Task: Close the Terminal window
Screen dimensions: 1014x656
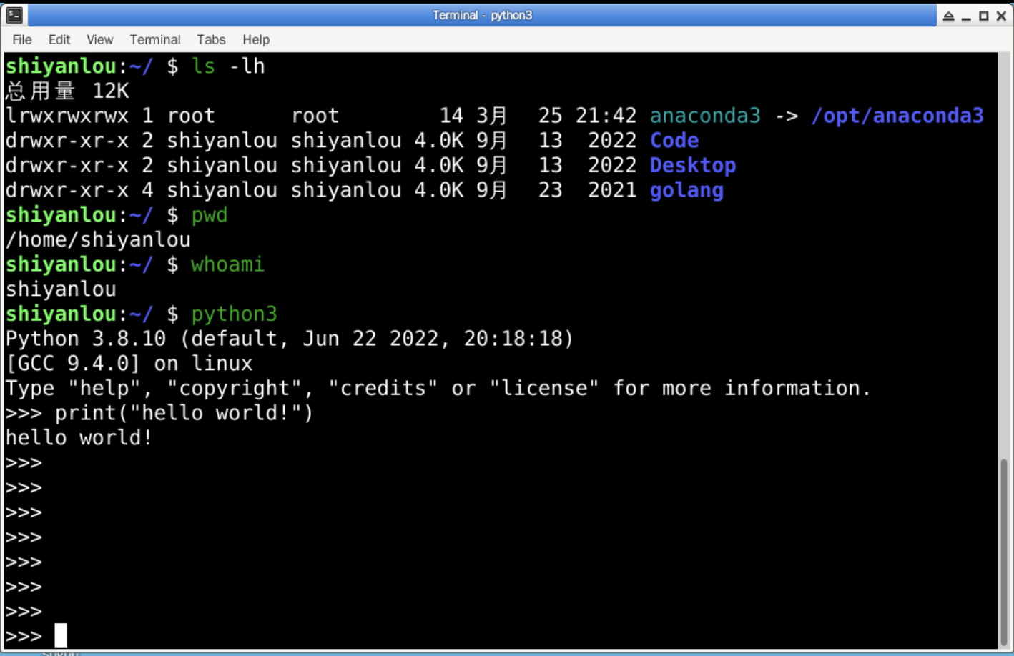Action: [x=1001, y=16]
